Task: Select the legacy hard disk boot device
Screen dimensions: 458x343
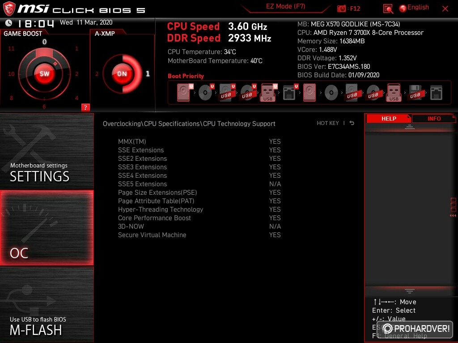Action: (x=310, y=92)
